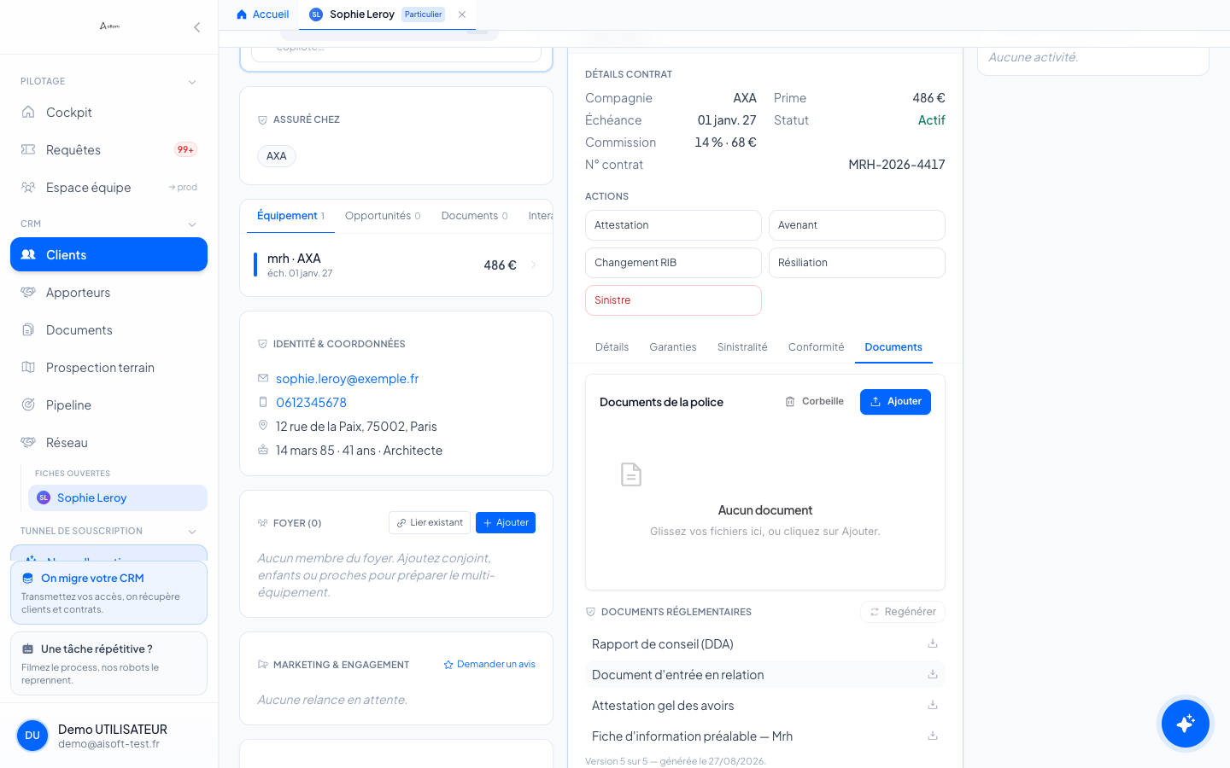Click the sophie.leroy@exemple.fr email link

[x=348, y=379]
